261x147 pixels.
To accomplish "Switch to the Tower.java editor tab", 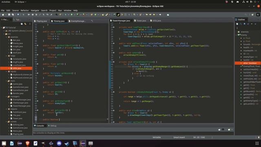I will tap(141, 21).
